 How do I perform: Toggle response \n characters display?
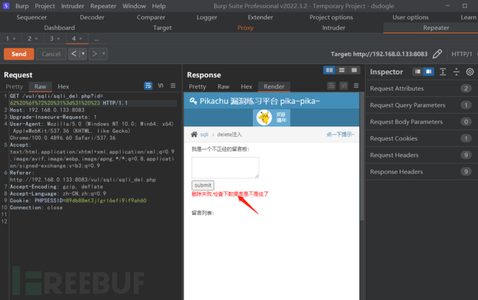pyautogui.click(x=344, y=86)
